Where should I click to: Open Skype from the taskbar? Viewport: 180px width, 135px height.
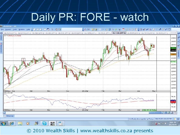(44, 123)
